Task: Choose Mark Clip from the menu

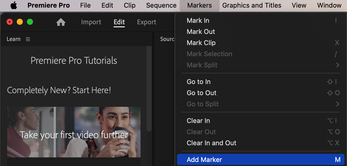Action: point(261,43)
